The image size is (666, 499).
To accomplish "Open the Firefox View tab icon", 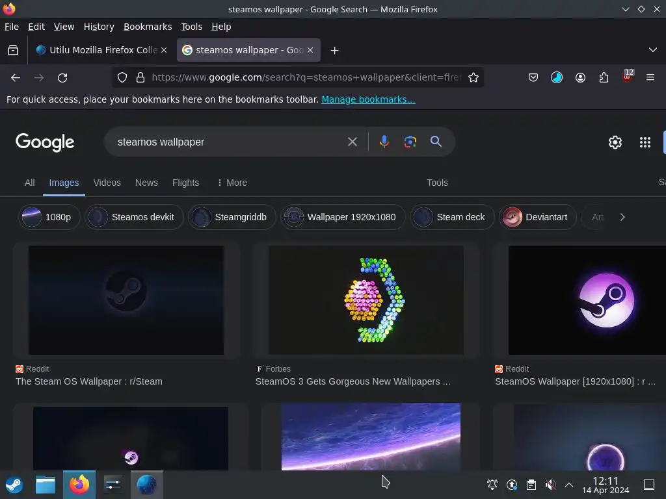I will click(x=13, y=50).
